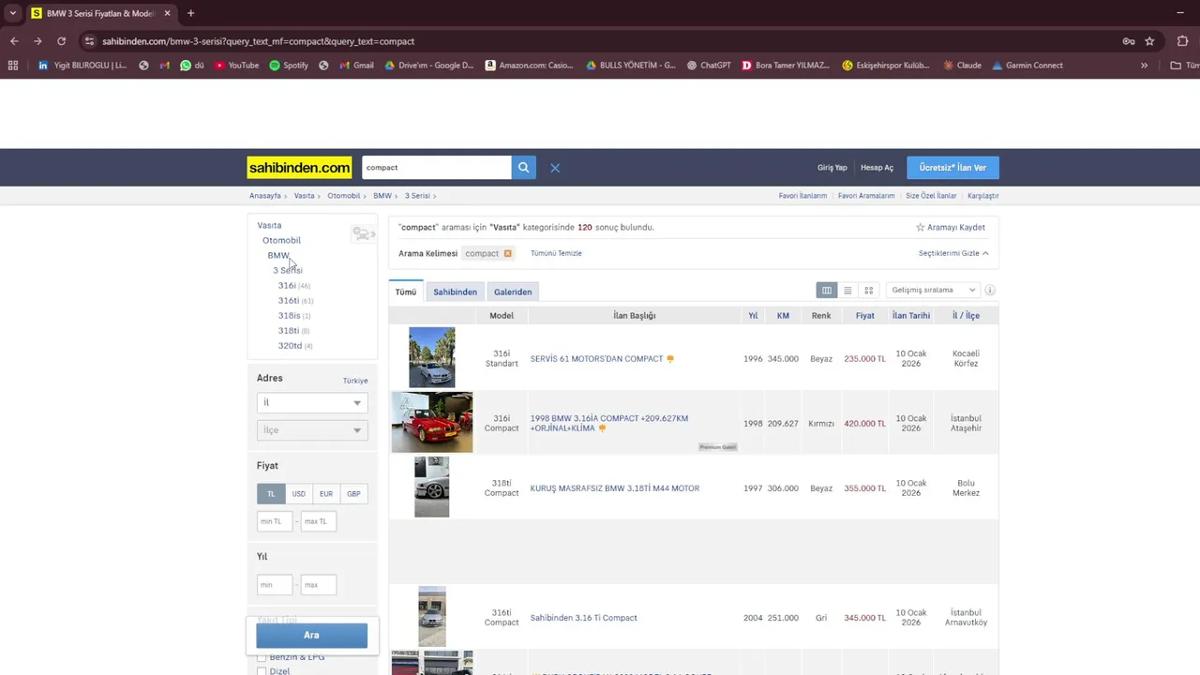Viewport: 1200px width, 675px height.
Task: Open the Garmin Connect bookmark
Action: click(x=1027, y=66)
